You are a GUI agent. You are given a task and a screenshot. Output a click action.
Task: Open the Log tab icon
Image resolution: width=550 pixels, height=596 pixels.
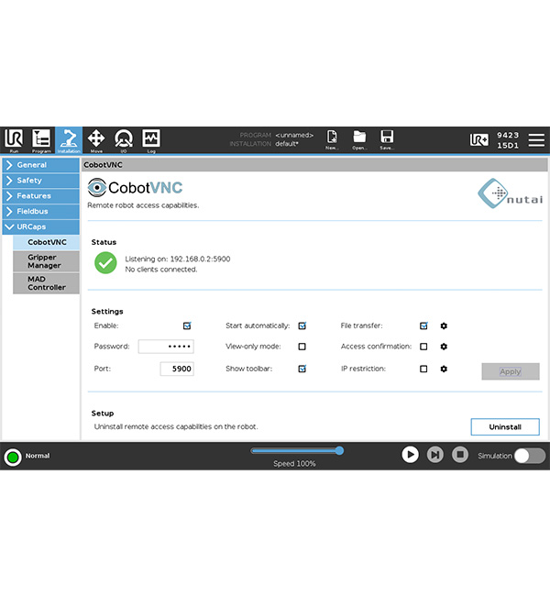point(151,140)
